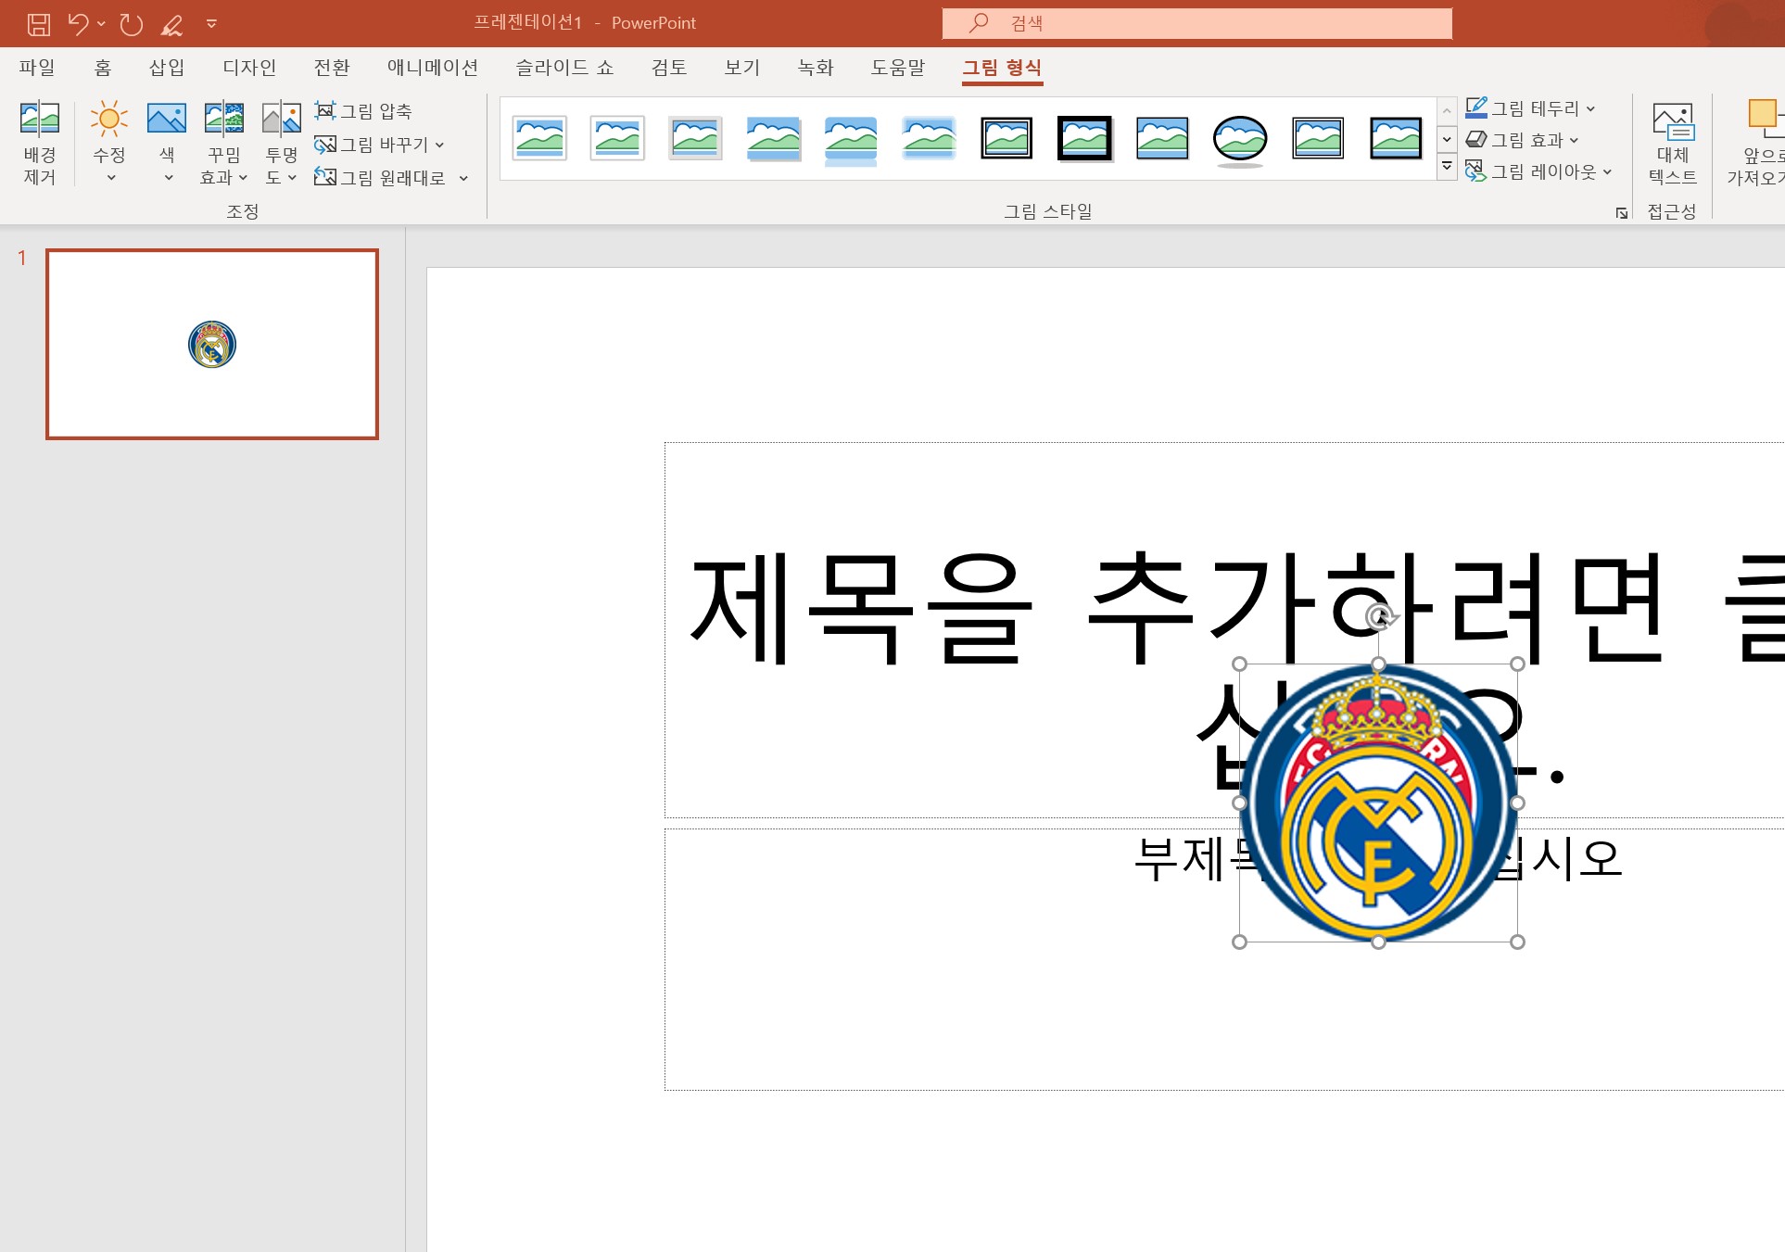Click the Undo arrow icon
The height and width of the screenshot is (1252, 1785).
coord(78,24)
